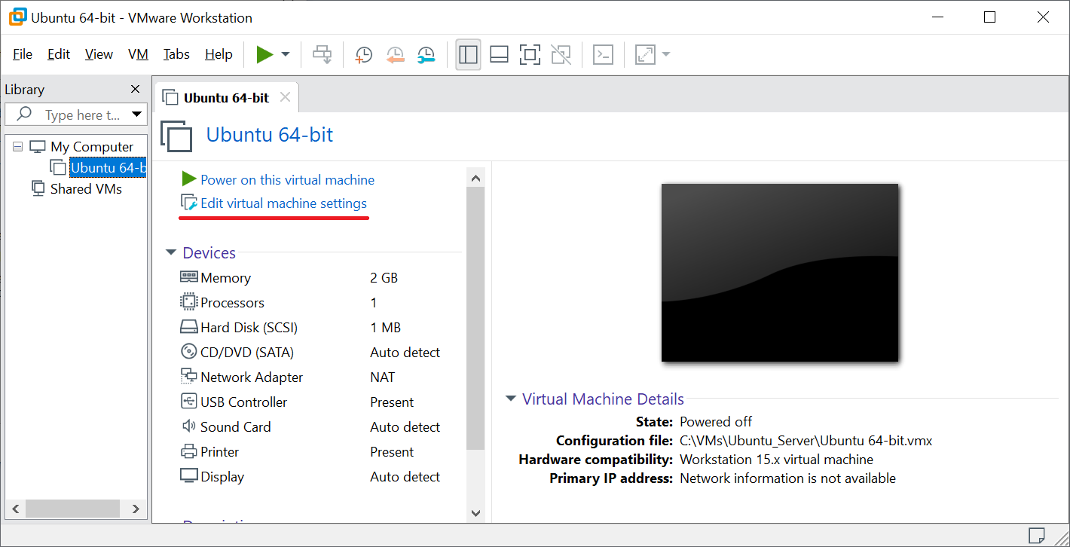The width and height of the screenshot is (1070, 547).
Task: Collapse the My Computer tree node
Action: [18, 147]
